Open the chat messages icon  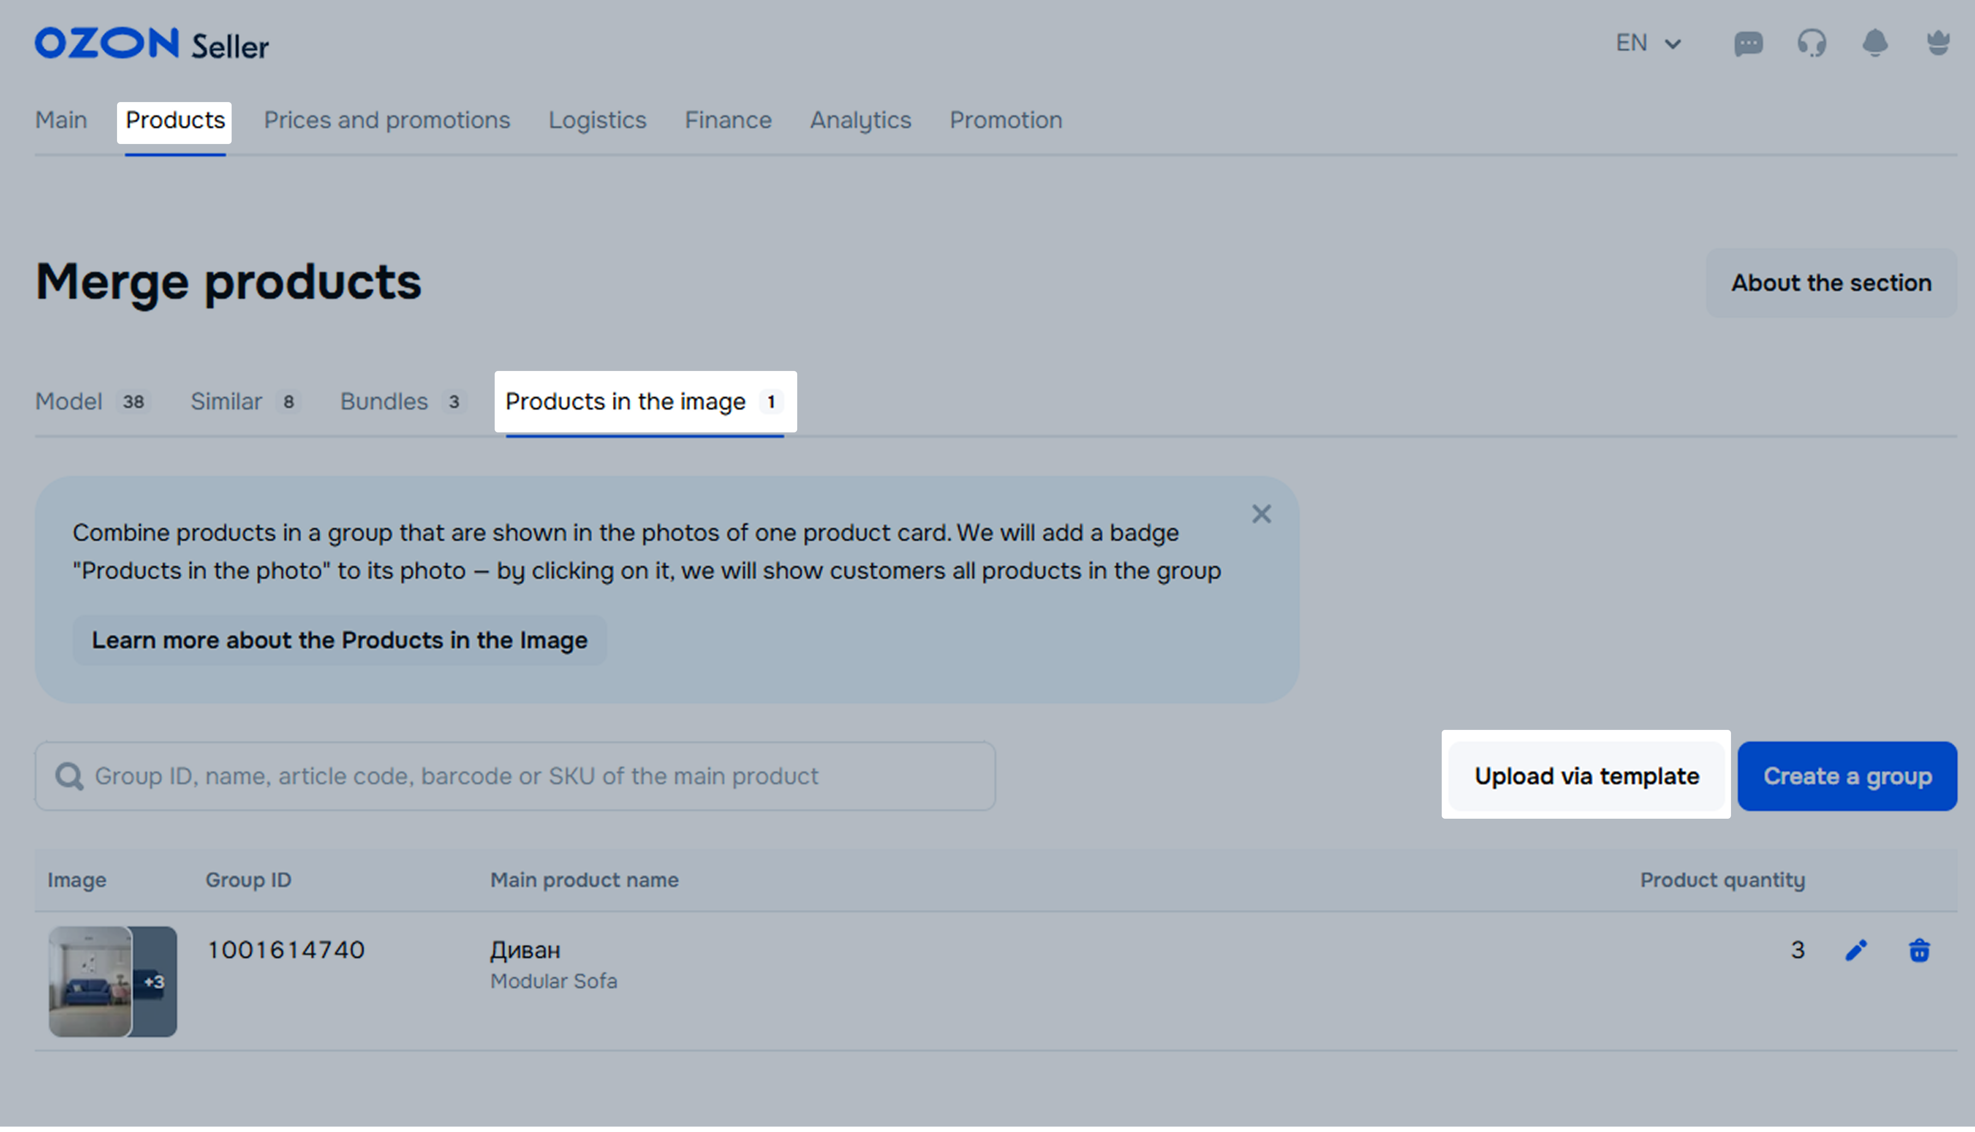1748,44
